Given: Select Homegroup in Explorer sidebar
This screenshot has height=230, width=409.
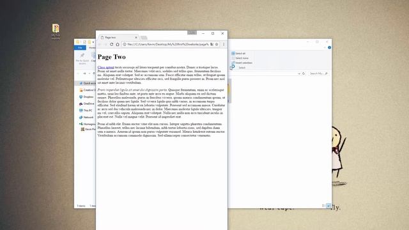Looking at the screenshot, I should (x=88, y=124).
